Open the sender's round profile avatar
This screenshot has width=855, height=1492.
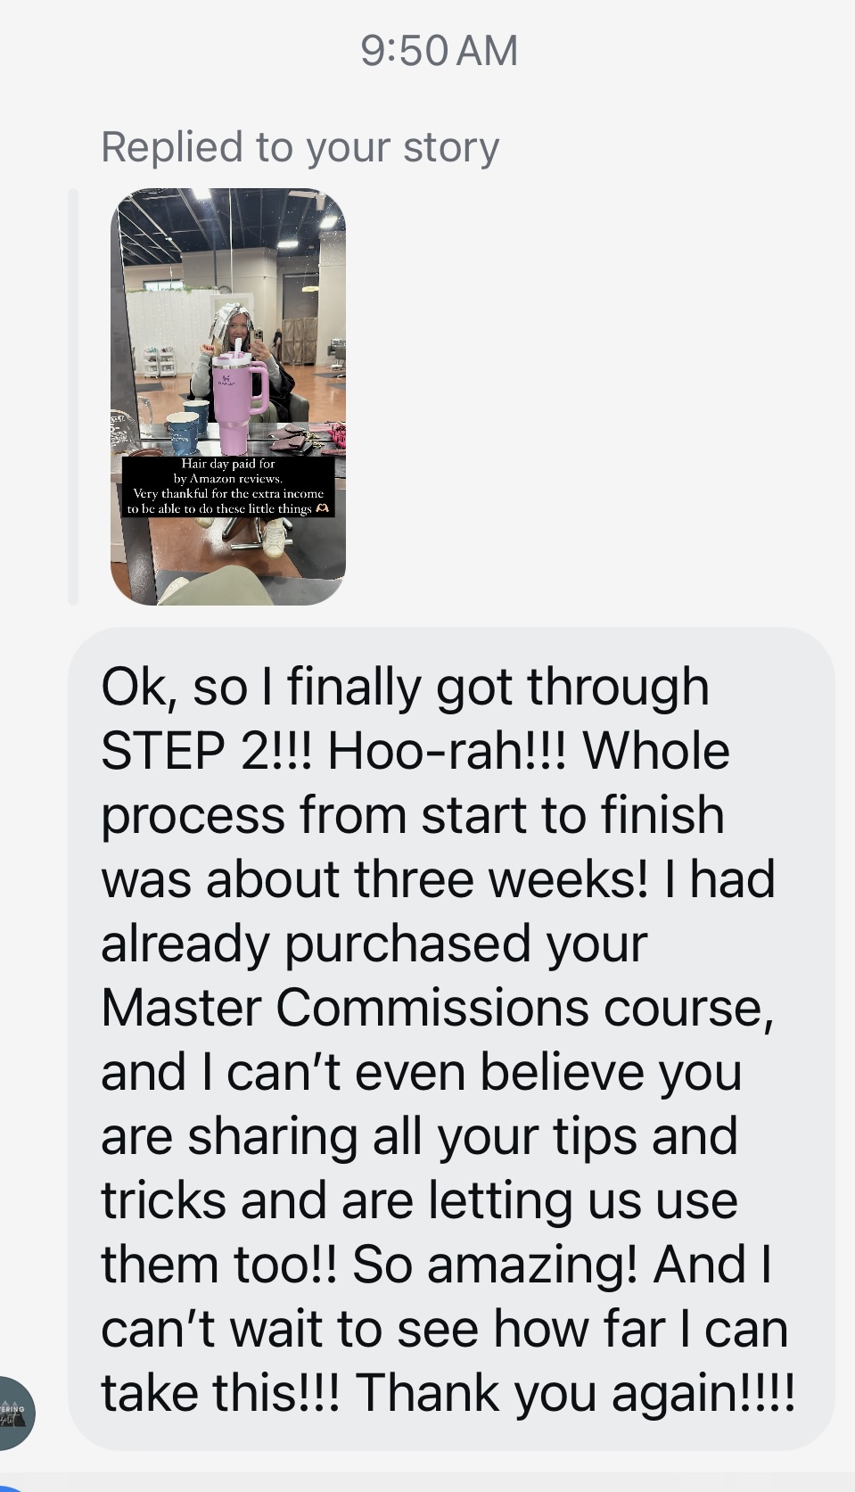pos(16,1413)
